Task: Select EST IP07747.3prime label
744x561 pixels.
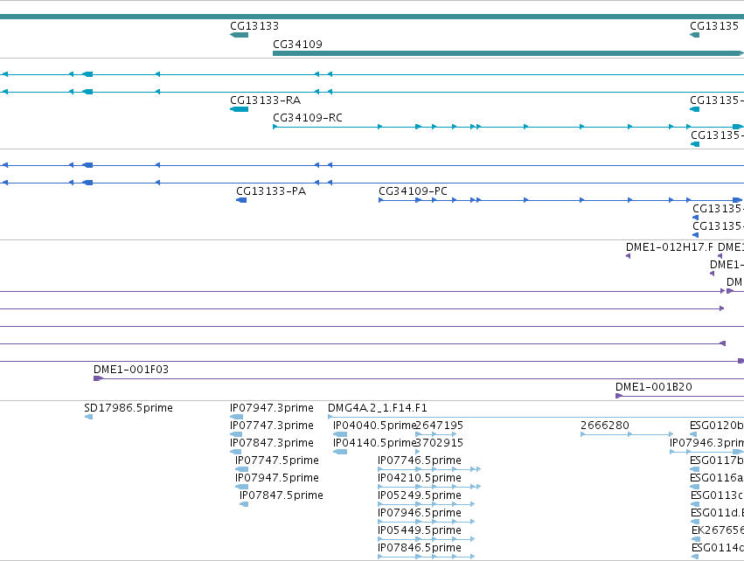Action: pyautogui.click(x=271, y=426)
